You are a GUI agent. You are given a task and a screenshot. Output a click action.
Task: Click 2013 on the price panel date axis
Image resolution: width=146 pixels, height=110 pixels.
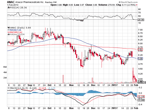pos(114,85)
